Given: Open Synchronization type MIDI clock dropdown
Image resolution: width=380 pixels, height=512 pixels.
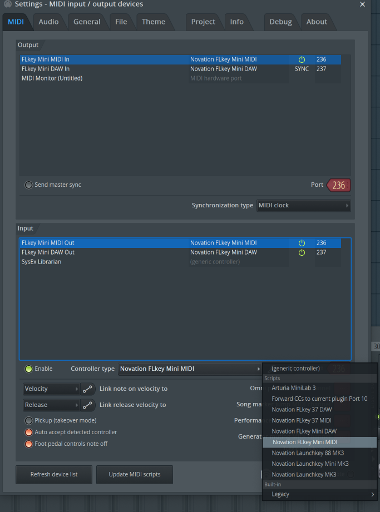Looking at the screenshot, I should point(304,206).
